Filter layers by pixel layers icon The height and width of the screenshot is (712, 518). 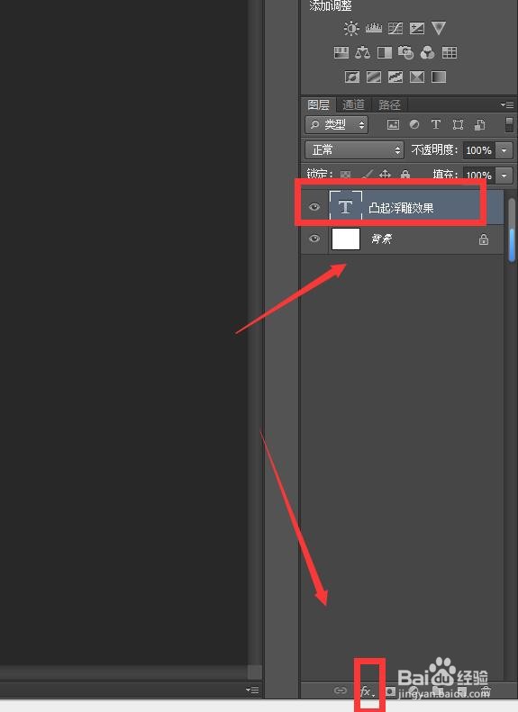coord(393,124)
